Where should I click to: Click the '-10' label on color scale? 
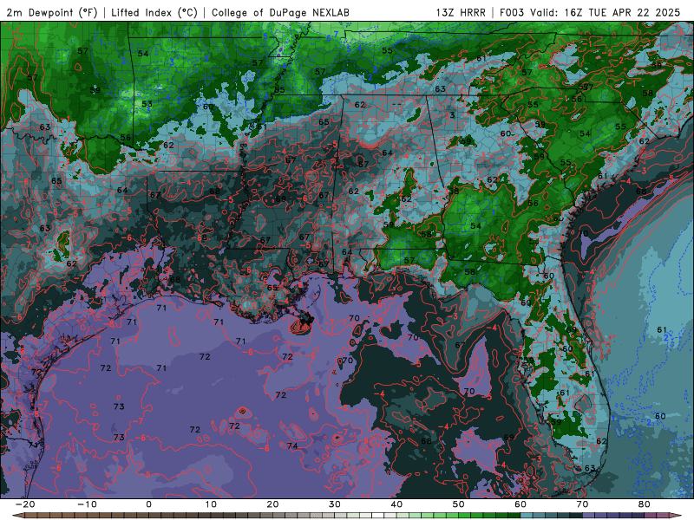(87, 504)
